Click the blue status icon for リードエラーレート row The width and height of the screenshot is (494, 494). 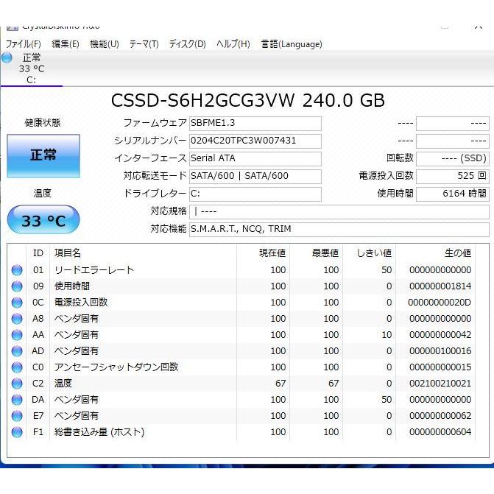[17, 270]
